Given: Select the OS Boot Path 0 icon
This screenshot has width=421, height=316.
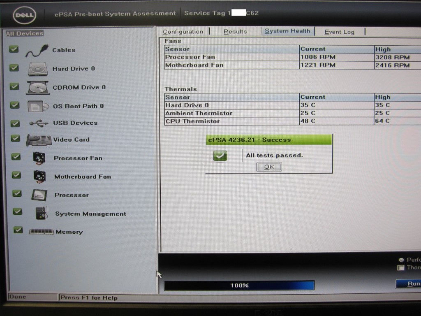Looking at the screenshot, I should click(38, 107).
